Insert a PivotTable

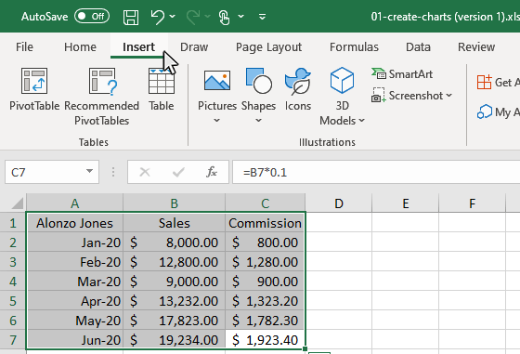coord(34,89)
